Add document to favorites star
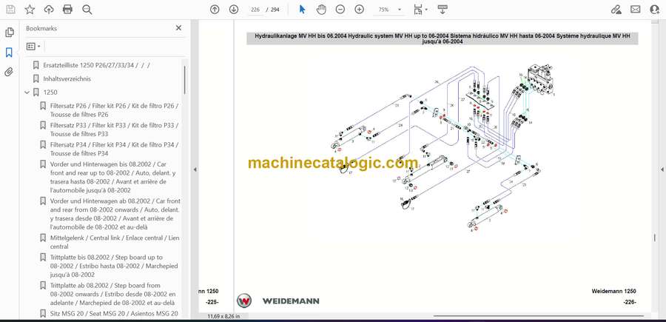The image size is (666, 322). coord(30,10)
